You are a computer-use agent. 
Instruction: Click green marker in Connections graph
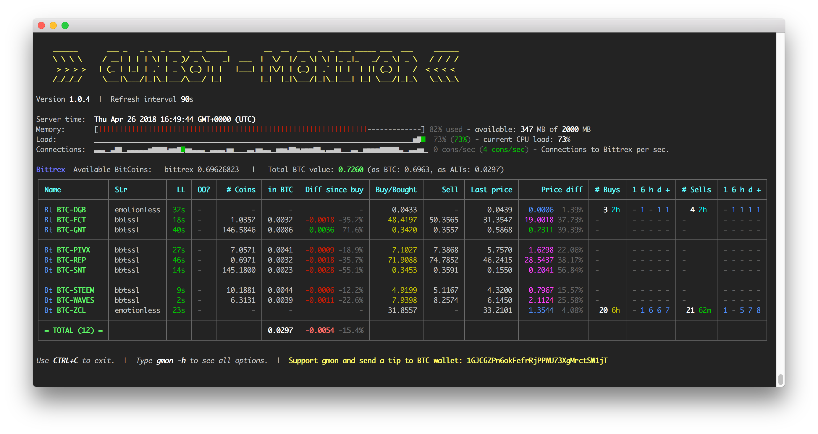183,149
